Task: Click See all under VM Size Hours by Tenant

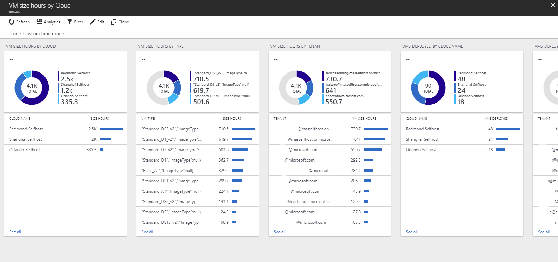Action: 281,232
